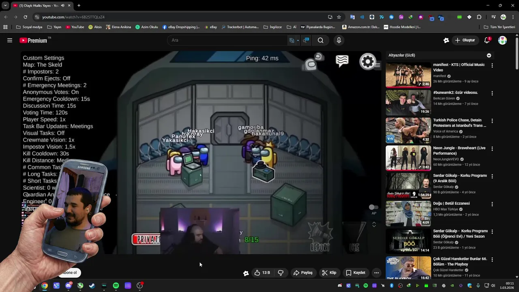
Task: Click the youtube.com address bar URL
Action: coord(73,17)
